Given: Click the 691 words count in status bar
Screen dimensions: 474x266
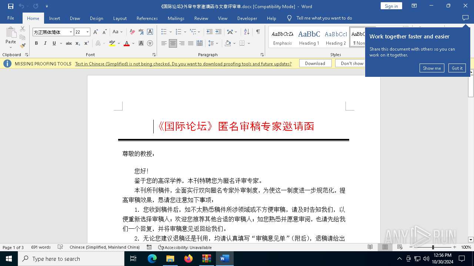Looking at the screenshot, I should pos(41,247).
